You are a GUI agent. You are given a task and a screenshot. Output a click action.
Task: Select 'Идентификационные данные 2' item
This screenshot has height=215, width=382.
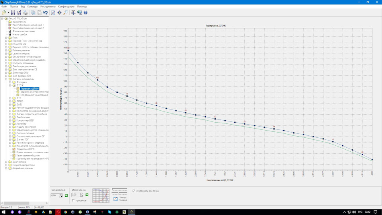[x=28, y=28]
